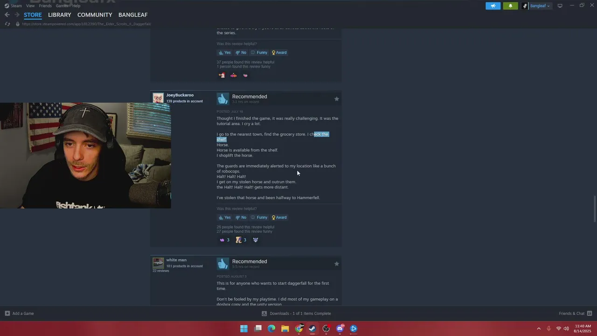The height and width of the screenshot is (336, 597).
Task: Click the thumbs-up icon on white man's review
Action: pyautogui.click(x=223, y=264)
